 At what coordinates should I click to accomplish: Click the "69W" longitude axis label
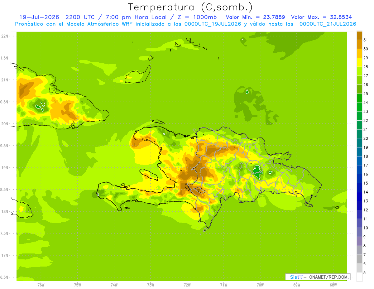(x=297, y=285)
